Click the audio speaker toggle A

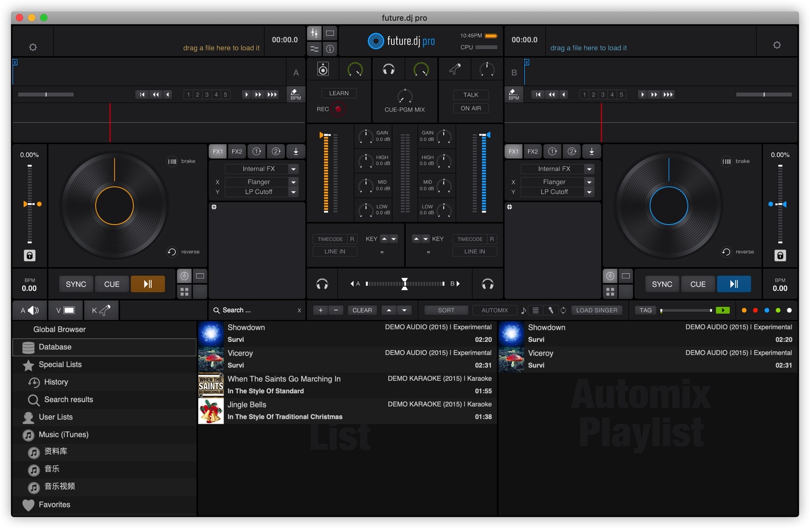coord(29,310)
